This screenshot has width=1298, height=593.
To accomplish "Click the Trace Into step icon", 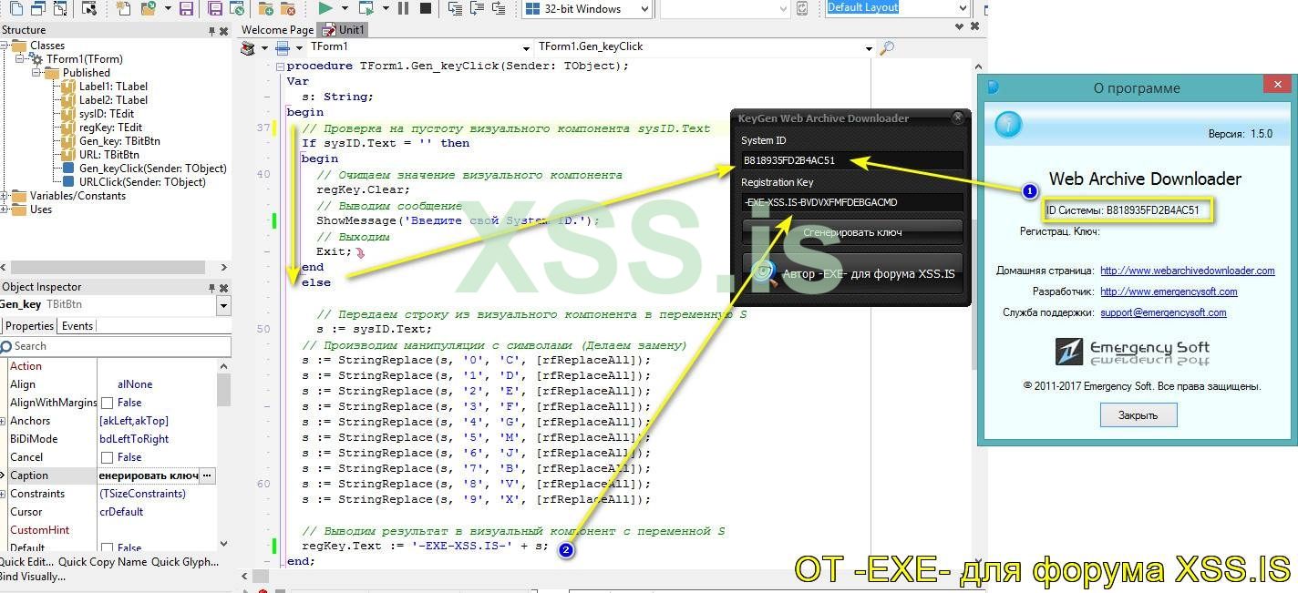I will tap(455, 8).
